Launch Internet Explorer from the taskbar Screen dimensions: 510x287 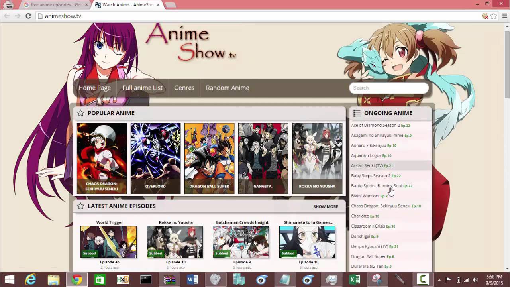[x=30, y=279]
